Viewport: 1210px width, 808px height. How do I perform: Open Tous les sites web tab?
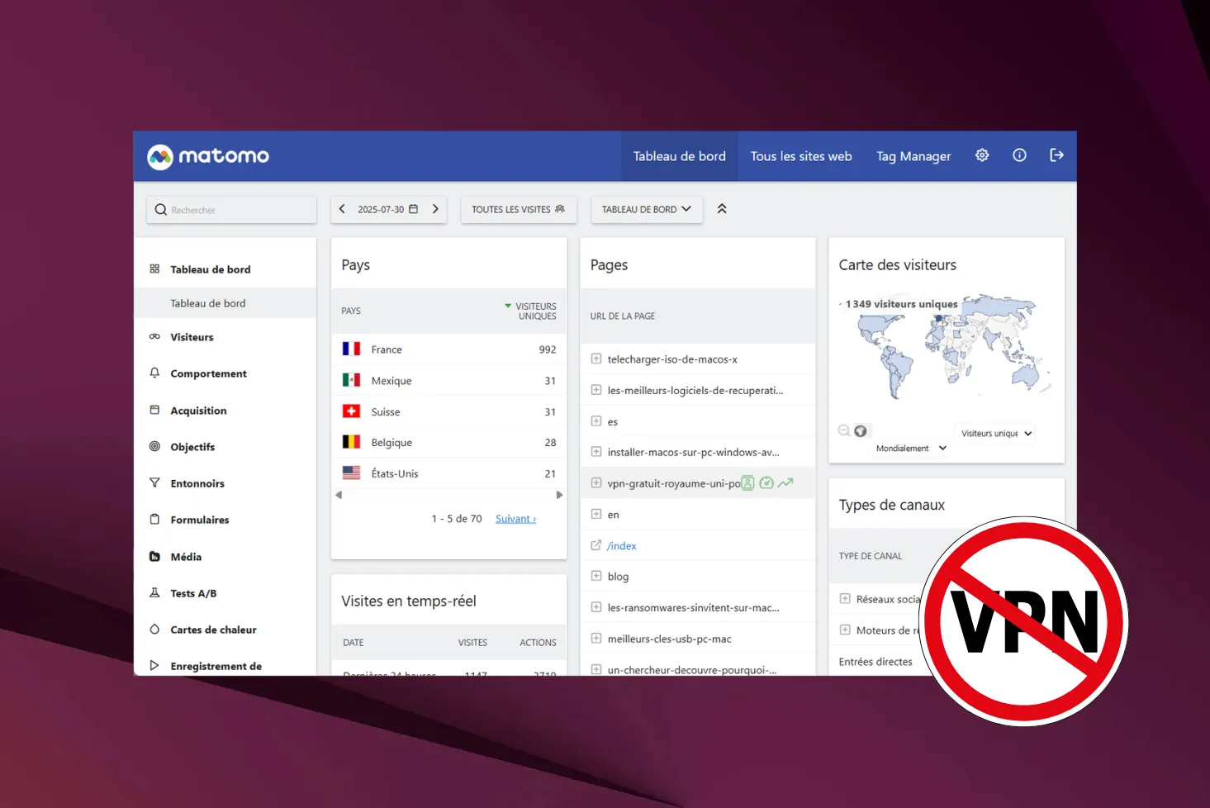click(801, 156)
